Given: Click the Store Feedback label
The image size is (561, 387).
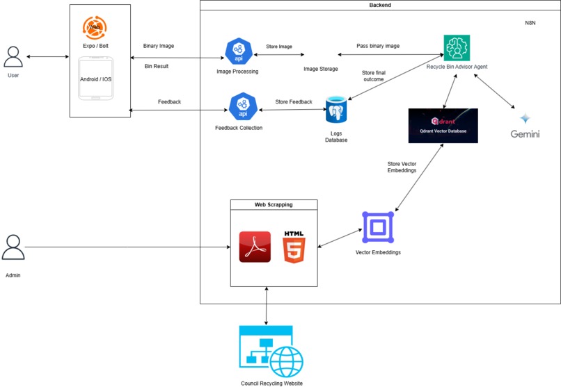Looking at the screenshot, I should coord(294,101).
